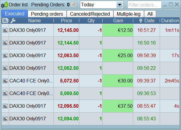Click the Order list candlestick icon
The width and height of the screenshot is (181, 130).
point(5,5)
